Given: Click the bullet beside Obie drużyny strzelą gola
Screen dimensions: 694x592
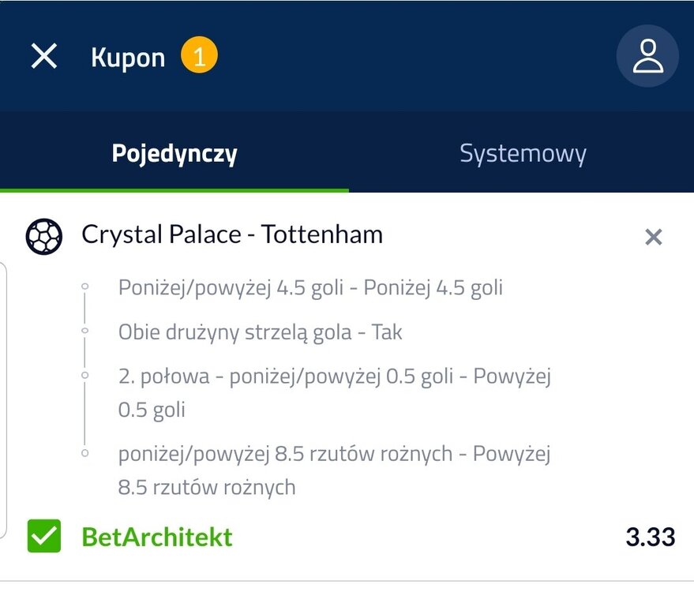Looking at the screenshot, I should click(x=85, y=332).
